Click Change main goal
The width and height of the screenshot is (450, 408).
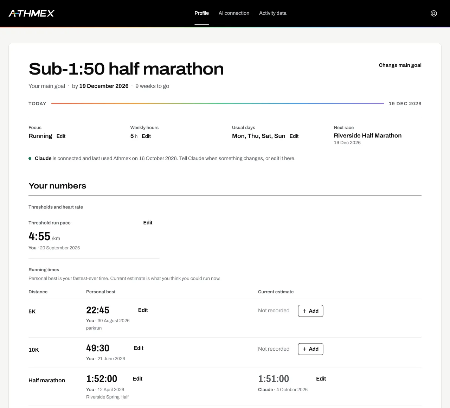pyautogui.click(x=400, y=65)
